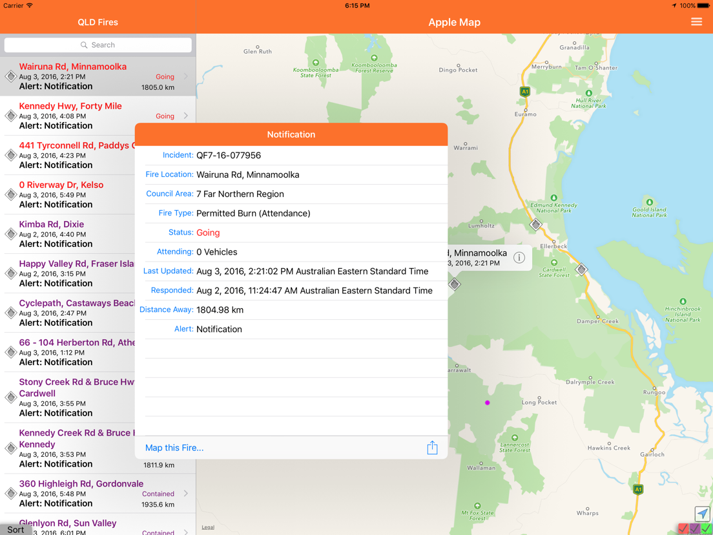
Task: Tap the Sort button below the fire list
Action: coord(15,530)
